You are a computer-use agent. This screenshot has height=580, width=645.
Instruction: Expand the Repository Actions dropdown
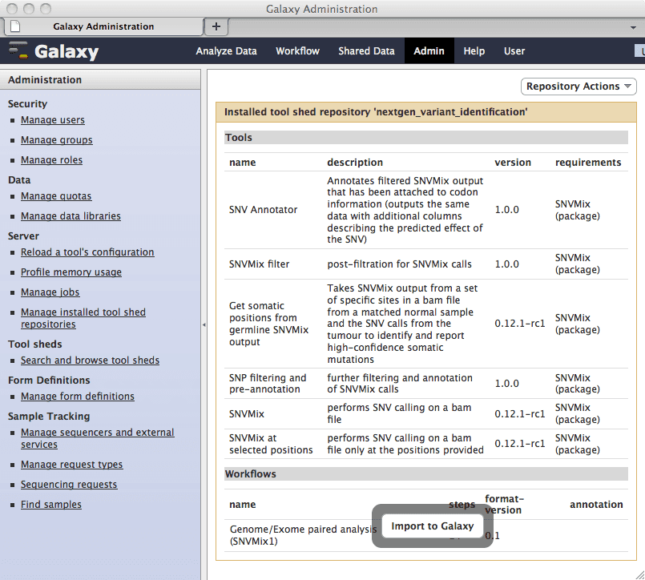tap(578, 87)
